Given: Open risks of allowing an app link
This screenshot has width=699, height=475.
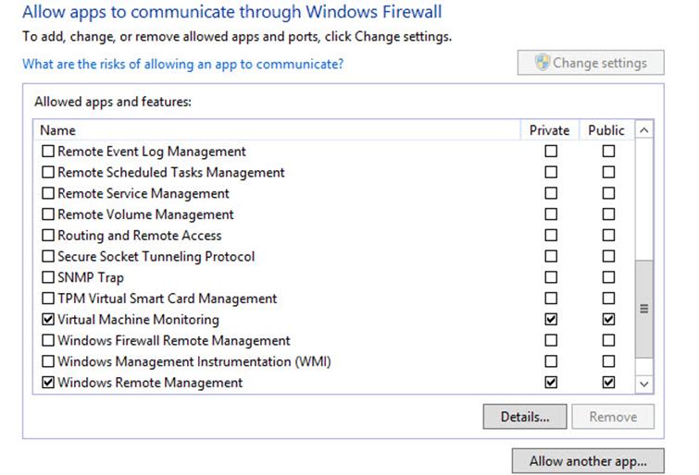Looking at the screenshot, I should (182, 64).
